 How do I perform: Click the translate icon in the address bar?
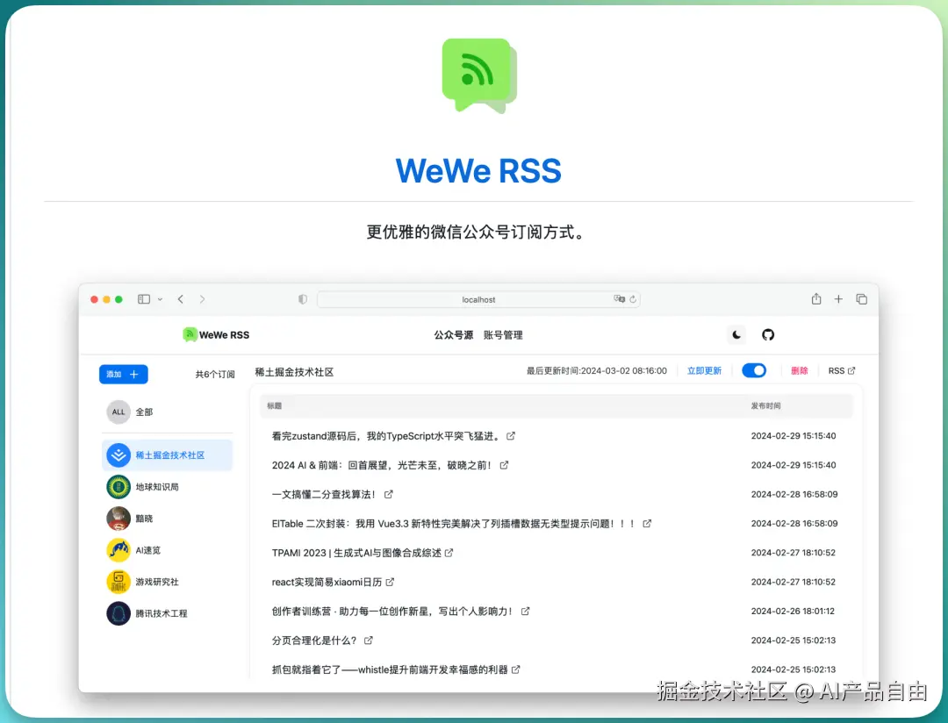(619, 299)
